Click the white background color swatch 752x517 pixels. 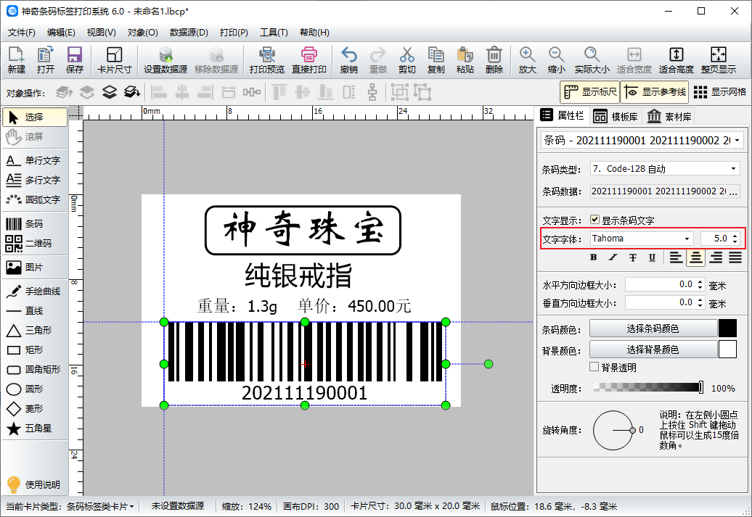pos(727,350)
